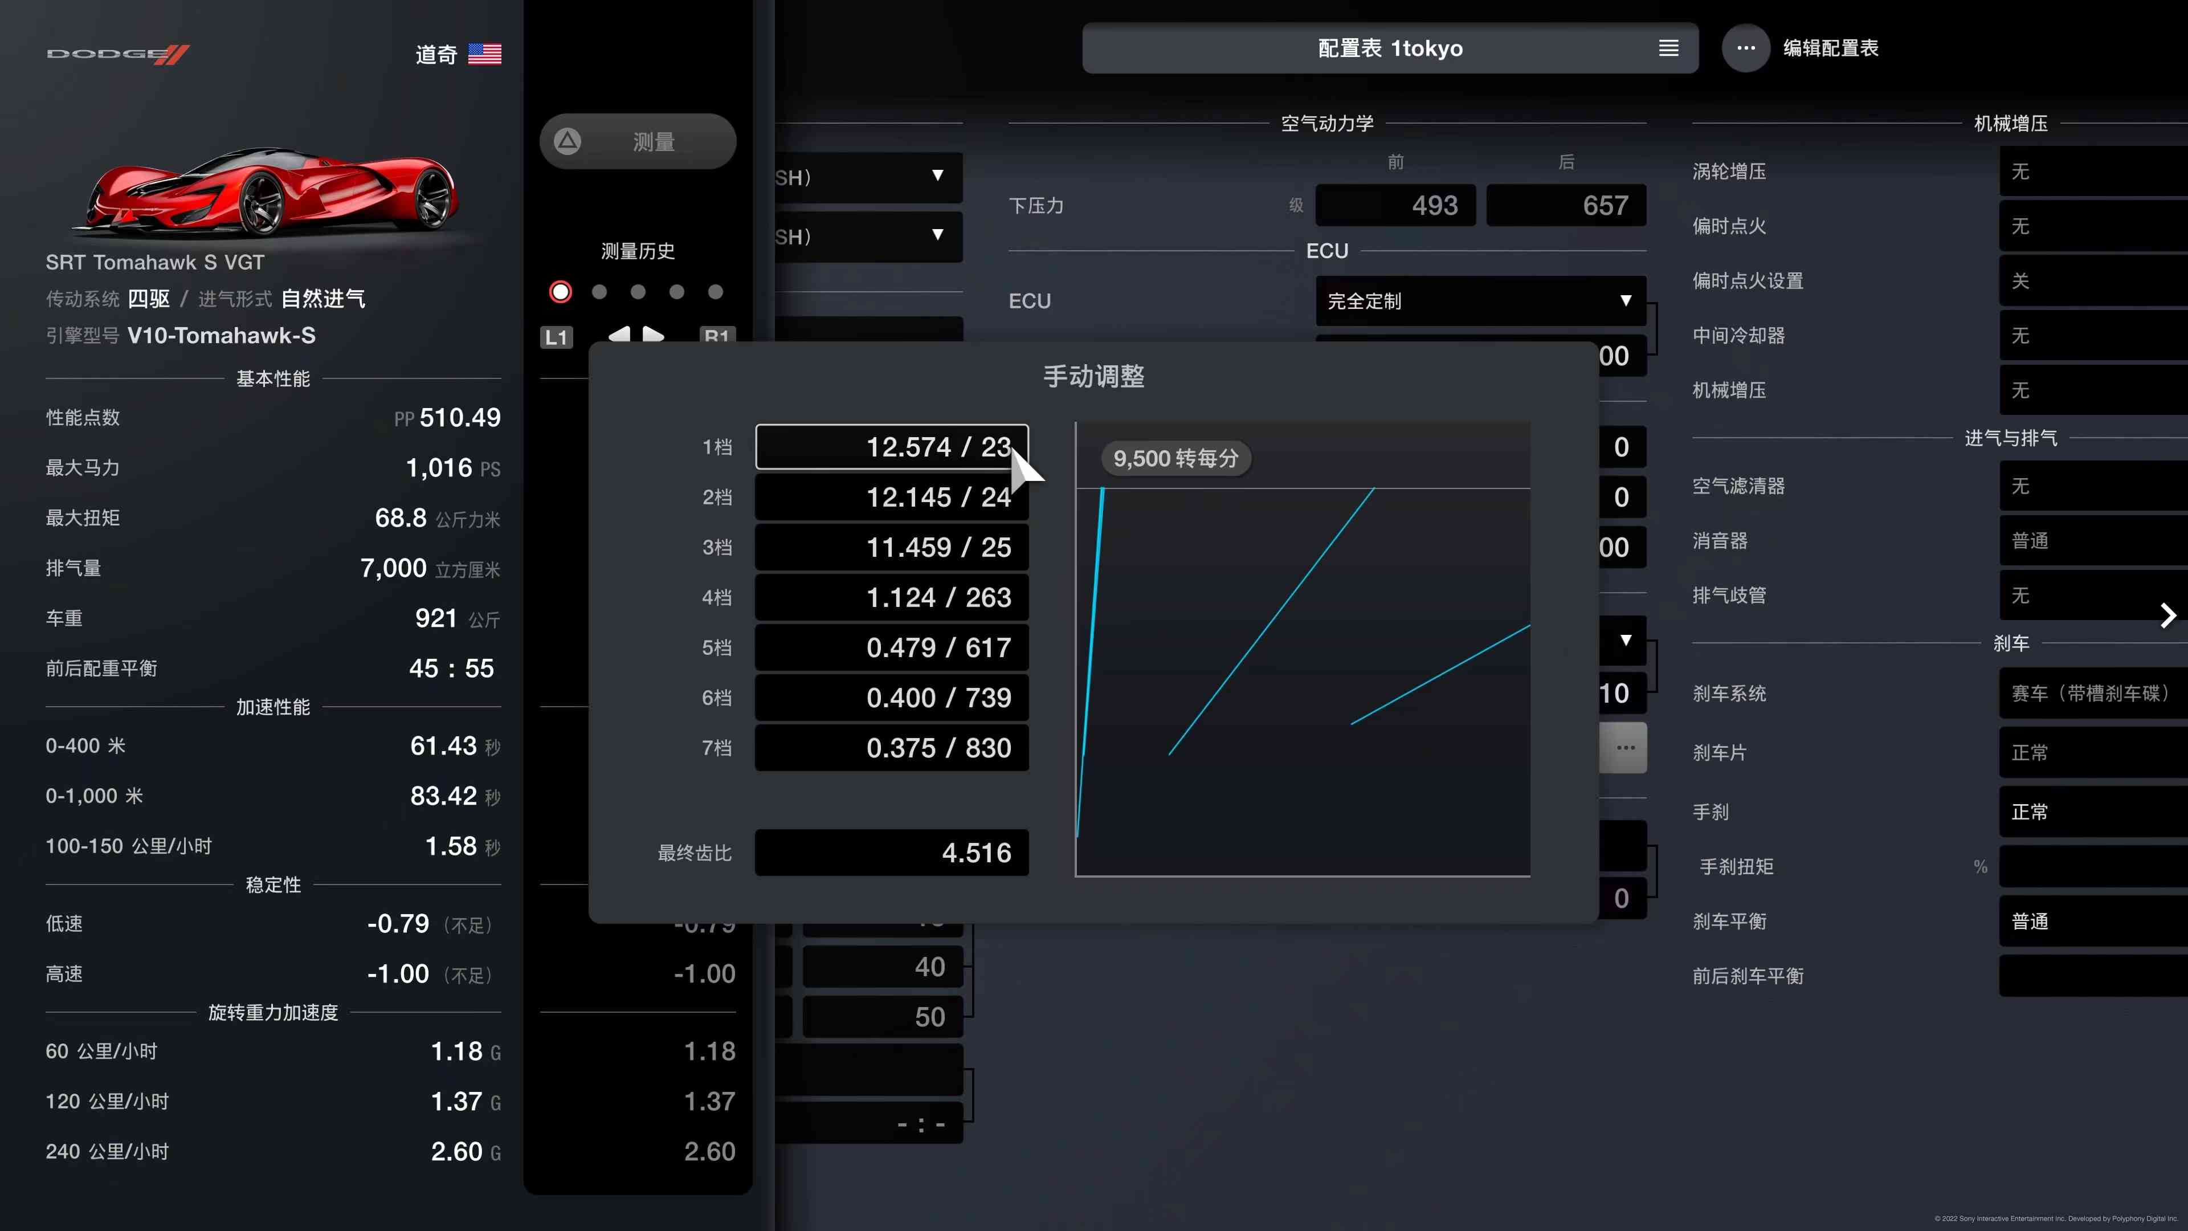Select rear downforce value 657
The width and height of the screenshot is (2188, 1231).
(x=1566, y=206)
